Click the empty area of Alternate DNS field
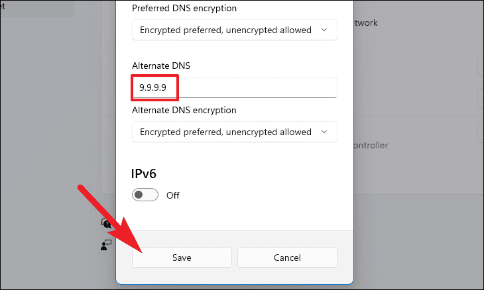Viewport: 484px width, 290px height. (258, 87)
